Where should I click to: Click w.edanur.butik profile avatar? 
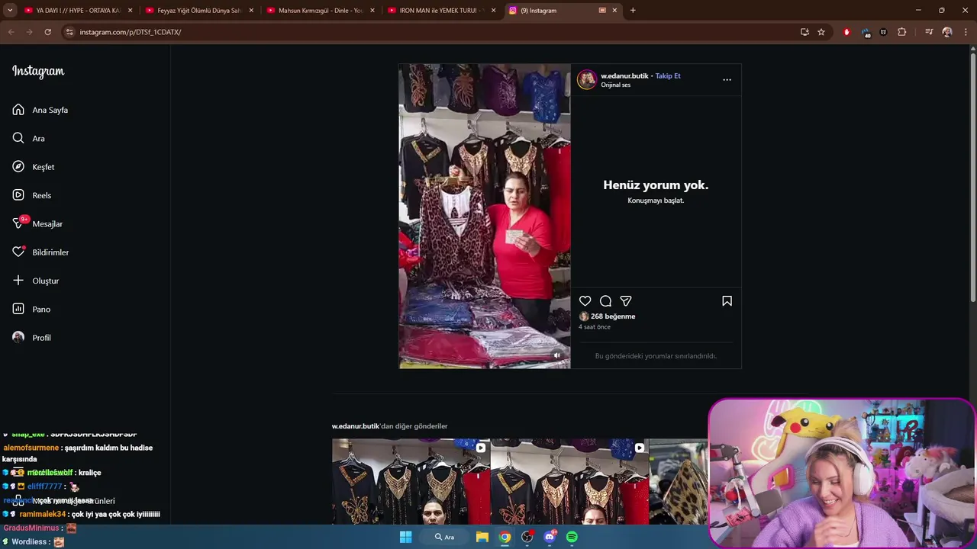click(587, 79)
